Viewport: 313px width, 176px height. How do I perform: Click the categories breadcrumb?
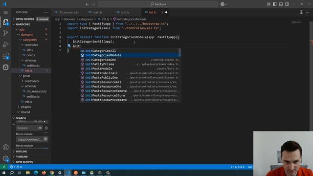pos(86,19)
